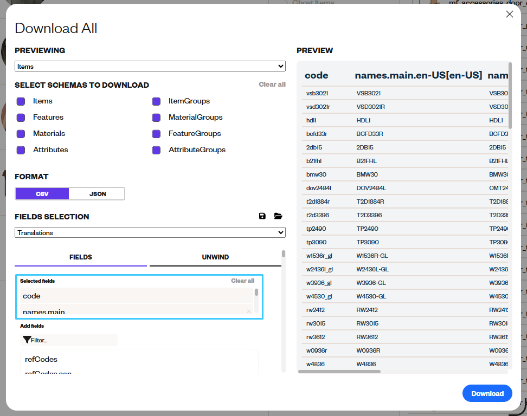Uncheck the Items schema checkbox
Viewport: 527px width, 416px height.
21,101
